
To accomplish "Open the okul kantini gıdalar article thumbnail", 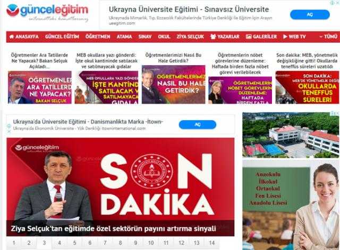I will [106, 87].
